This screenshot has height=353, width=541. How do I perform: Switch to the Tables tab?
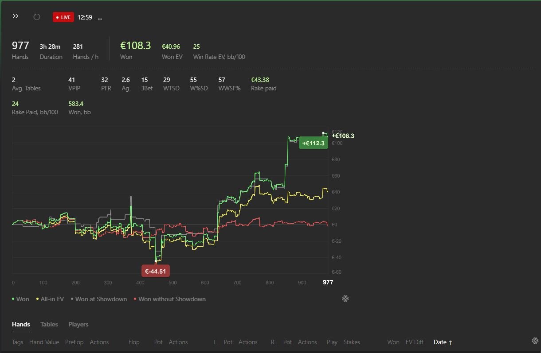pos(49,324)
